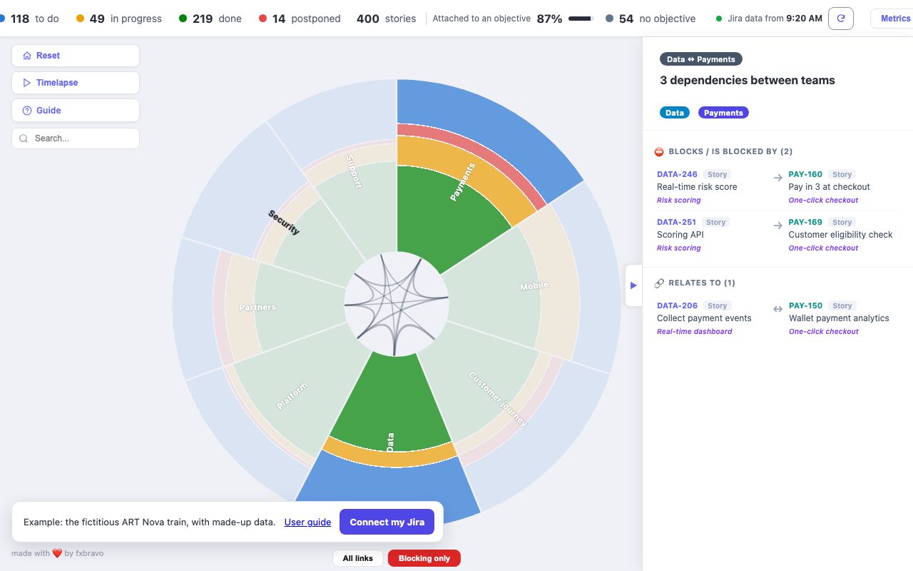Click the 400 stories counter

coord(386,19)
